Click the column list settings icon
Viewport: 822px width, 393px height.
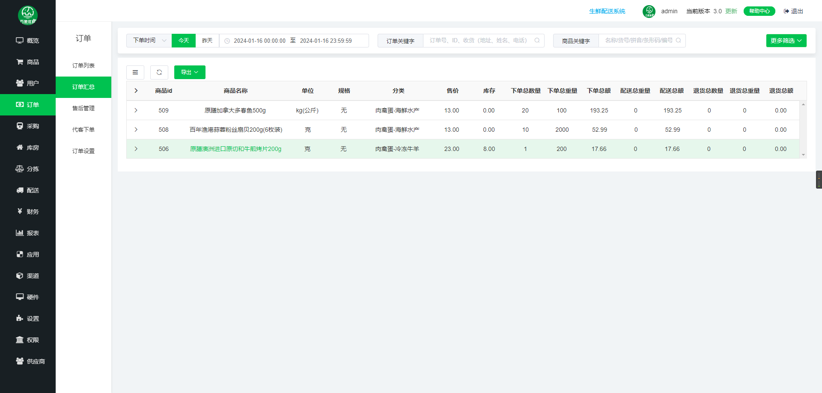pyautogui.click(x=135, y=72)
